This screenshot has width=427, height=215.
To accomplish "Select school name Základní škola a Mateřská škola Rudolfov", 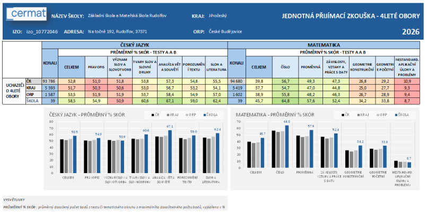I will [x=127, y=16].
